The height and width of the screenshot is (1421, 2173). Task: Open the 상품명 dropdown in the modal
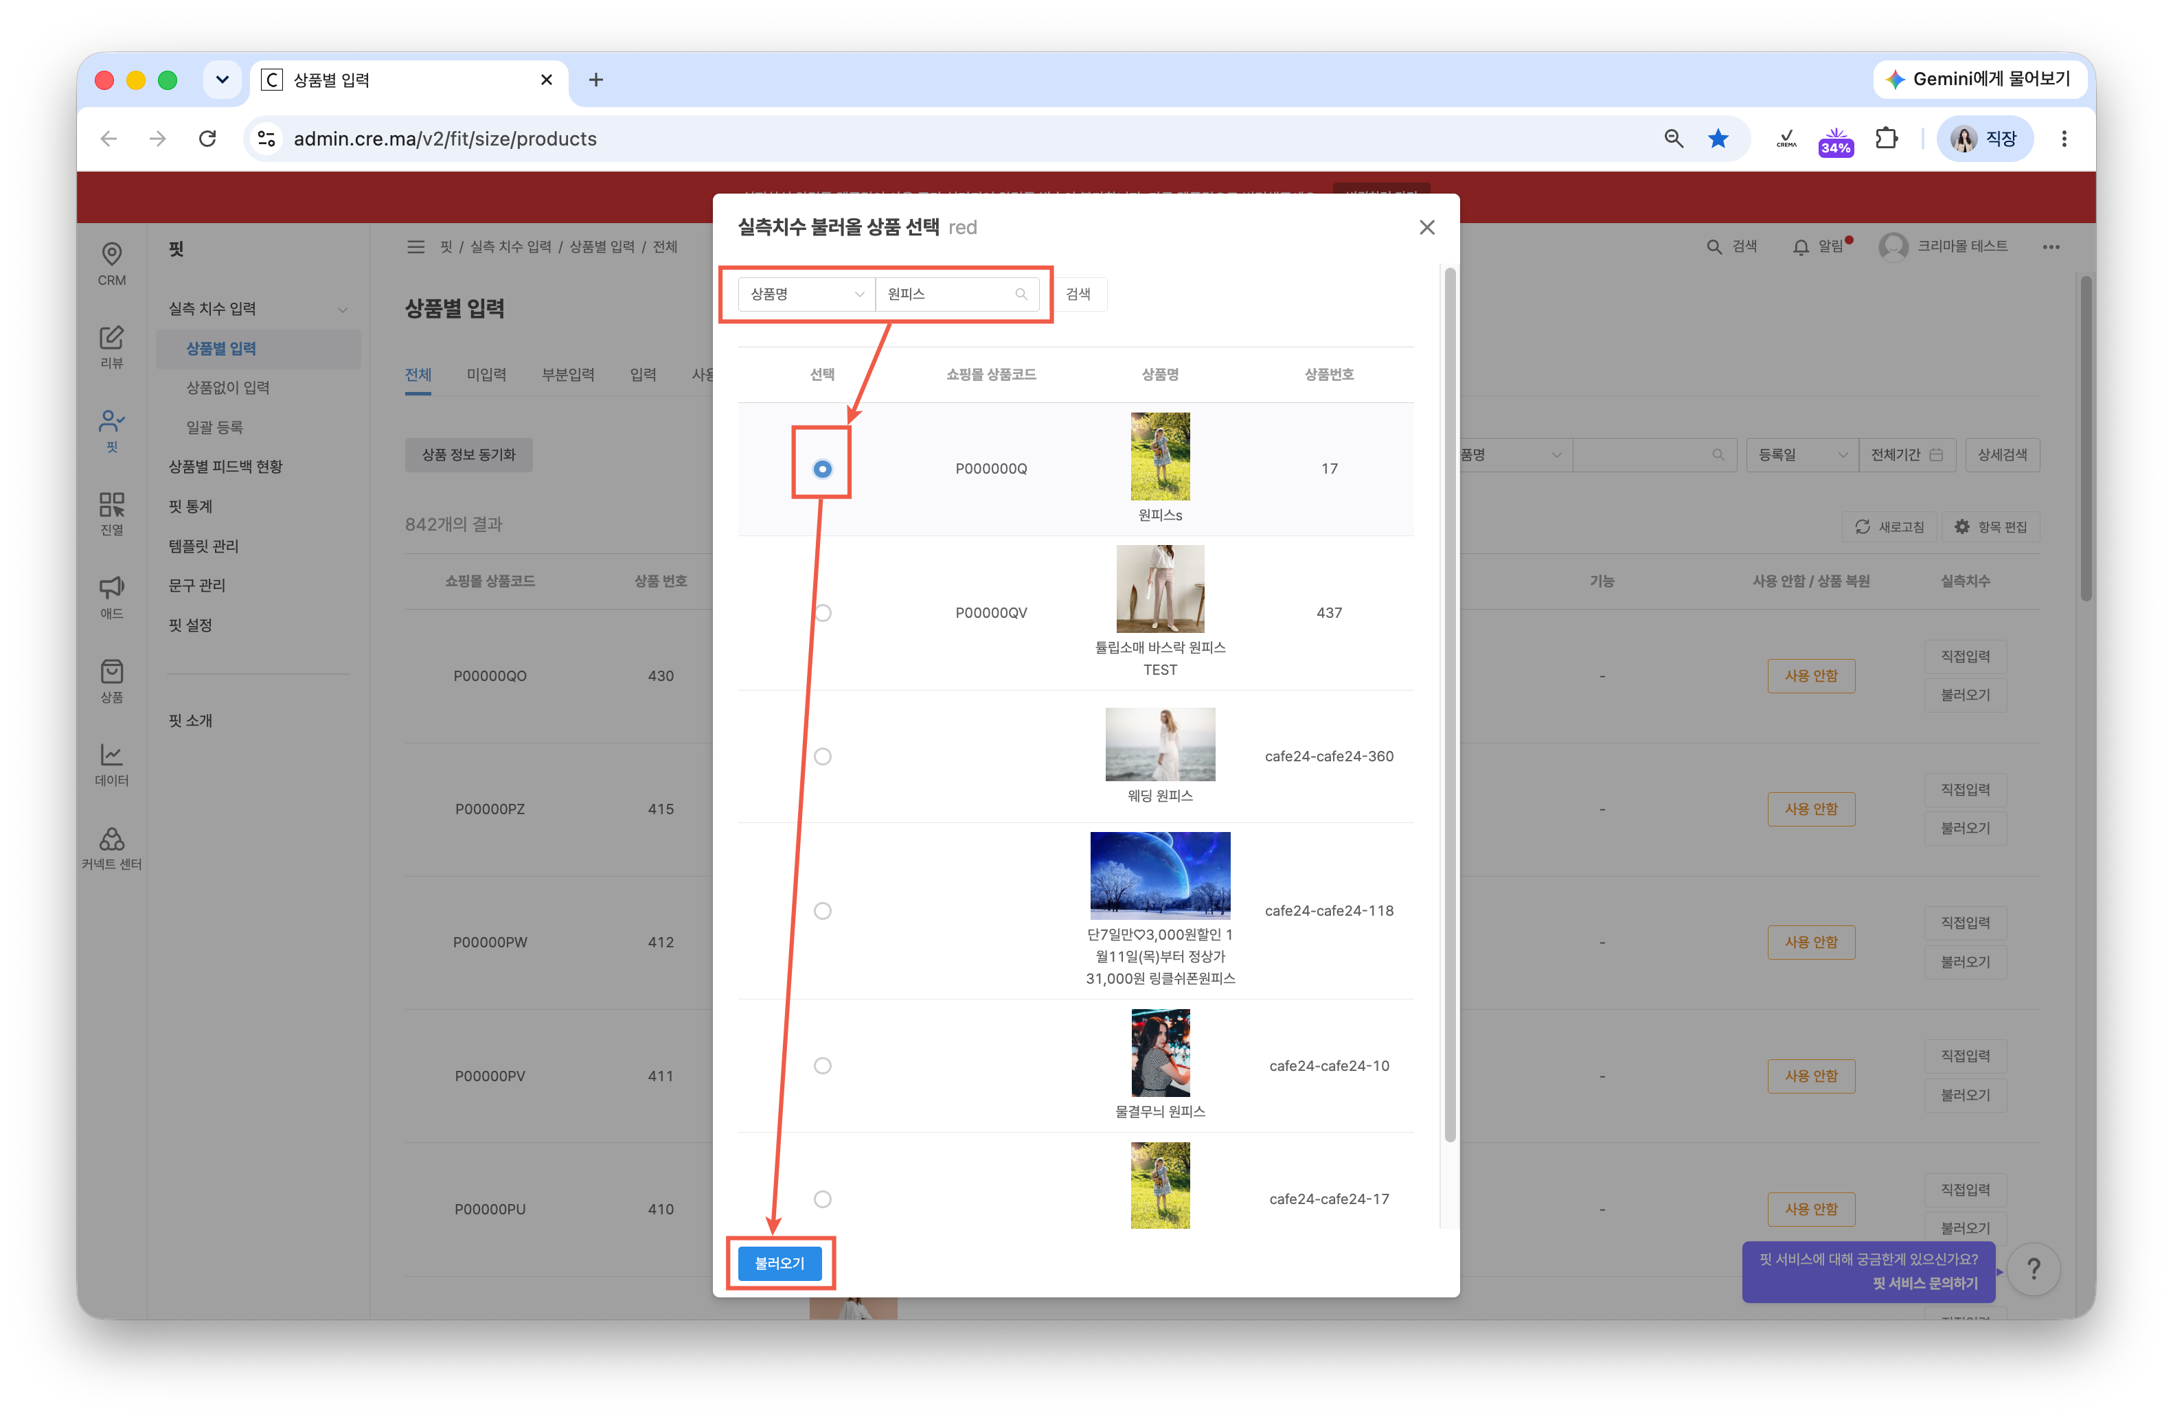click(806, 294)
